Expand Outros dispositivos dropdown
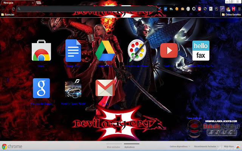This screenshot has height=151, width=242. point(180,146)
